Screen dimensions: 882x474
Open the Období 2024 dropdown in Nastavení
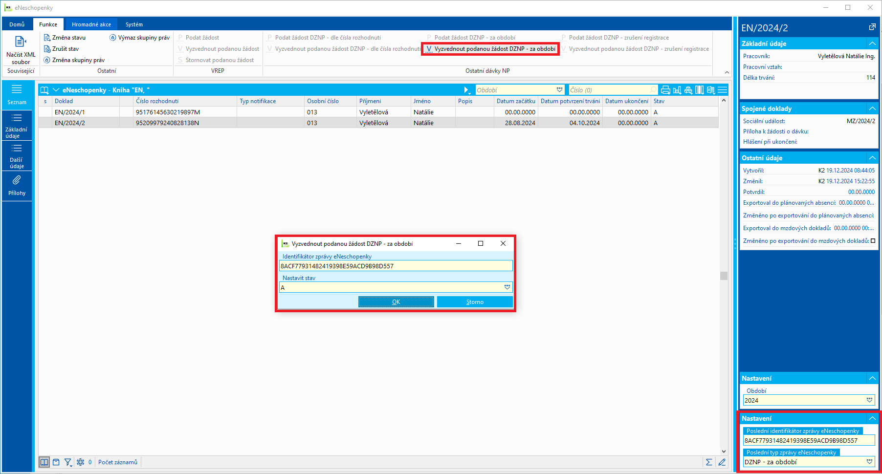[x=869, y=400]
